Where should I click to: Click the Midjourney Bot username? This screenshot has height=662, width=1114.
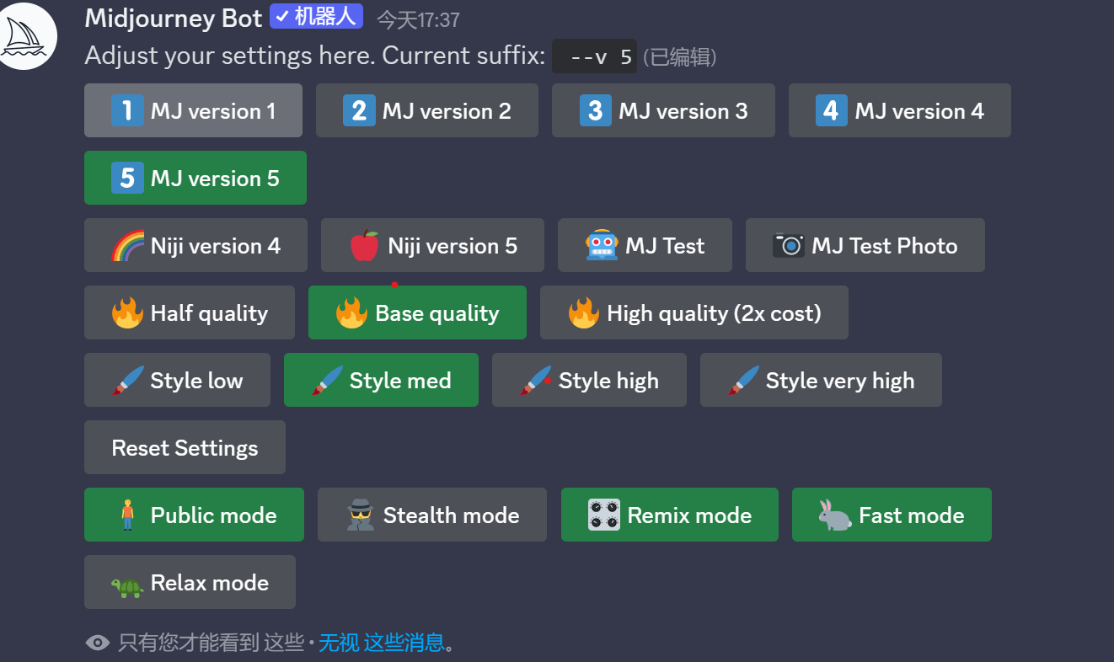click(x=174, y=19)
